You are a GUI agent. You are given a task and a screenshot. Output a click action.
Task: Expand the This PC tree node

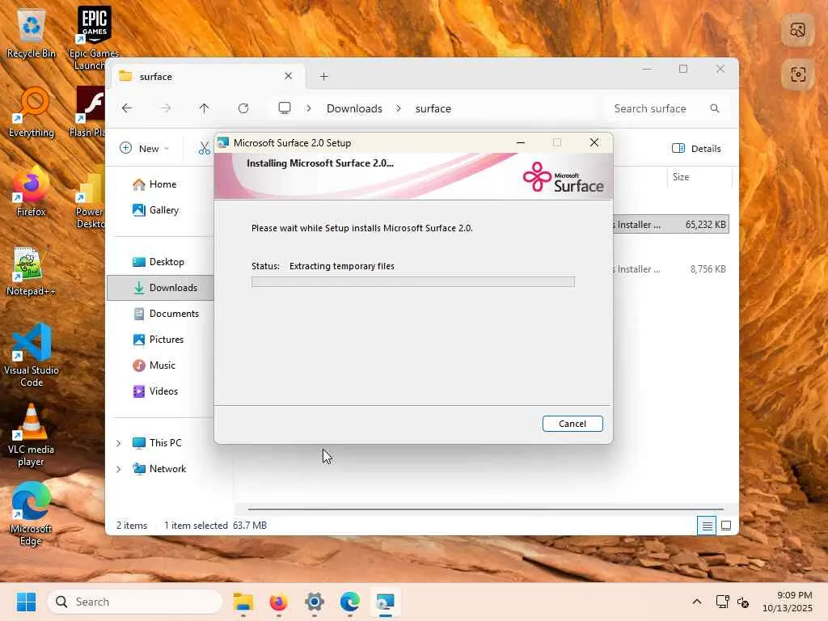pyautogui.click(x=119, y=443)
